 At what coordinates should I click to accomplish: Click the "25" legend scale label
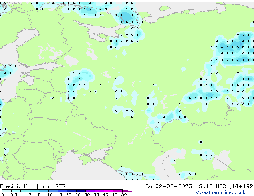pyautogui.click(x=78, y=194)
